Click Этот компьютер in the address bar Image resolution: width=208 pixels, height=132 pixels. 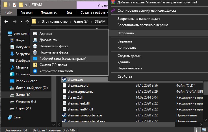tap(55, 22)
